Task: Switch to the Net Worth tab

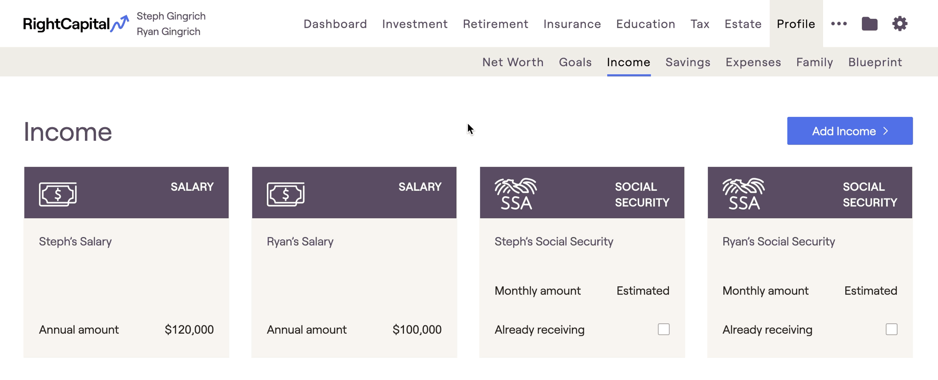Action: click(513, 62)
